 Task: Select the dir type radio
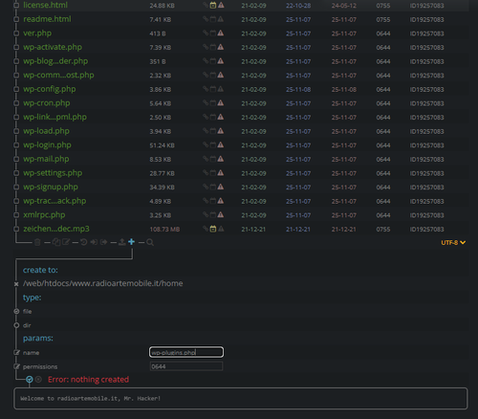coord(16,325)
